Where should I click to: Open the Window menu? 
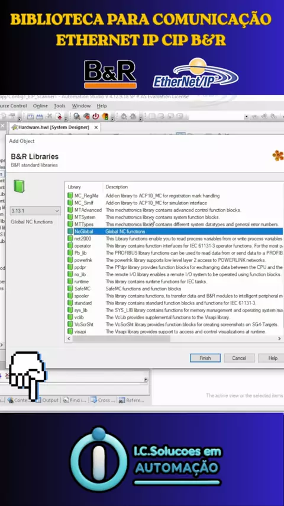(x=81, y=106)
